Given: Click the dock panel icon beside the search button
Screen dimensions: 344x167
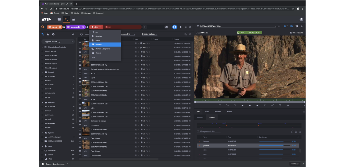Looking at the screenshot, I should point(181,27).
